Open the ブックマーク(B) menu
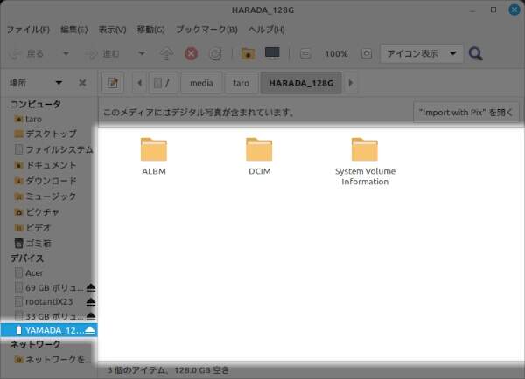This screenshot has height=379, width=525. [206, 30]
